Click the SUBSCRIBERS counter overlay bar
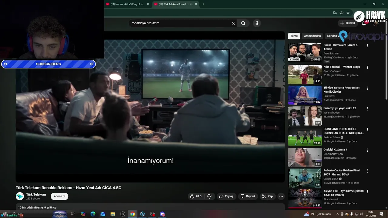 click(x=48, y=64)
